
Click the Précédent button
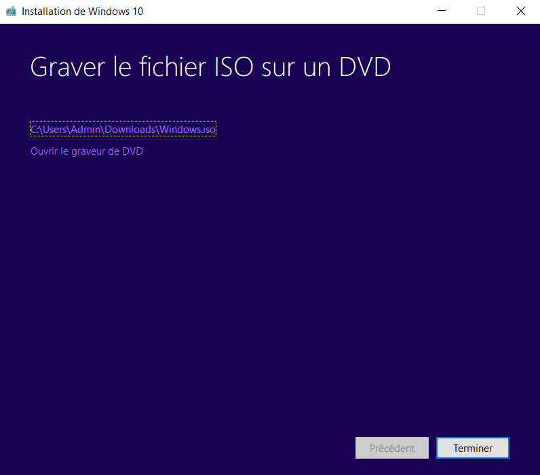coord(392,448)
